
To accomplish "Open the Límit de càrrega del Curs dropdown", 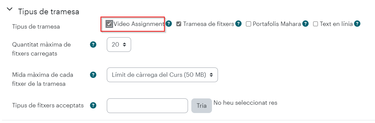I will tap(162, 75).
